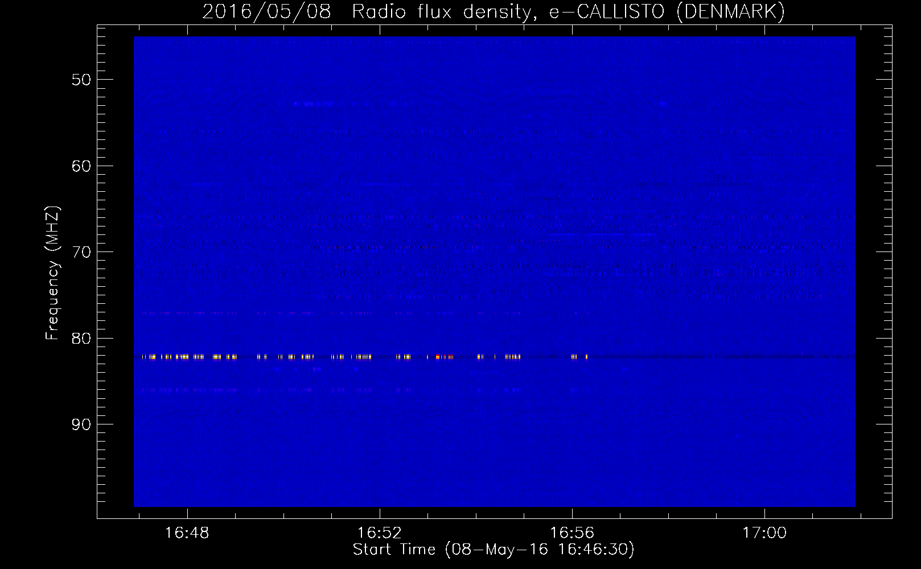The width and height of the screenshot is (921, 569).
Task: Click the 70 frequency tick label
Action: 81,252
